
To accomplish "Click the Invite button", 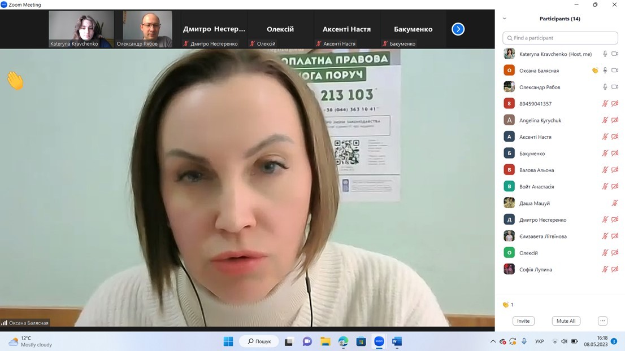I will pos(523,321).
